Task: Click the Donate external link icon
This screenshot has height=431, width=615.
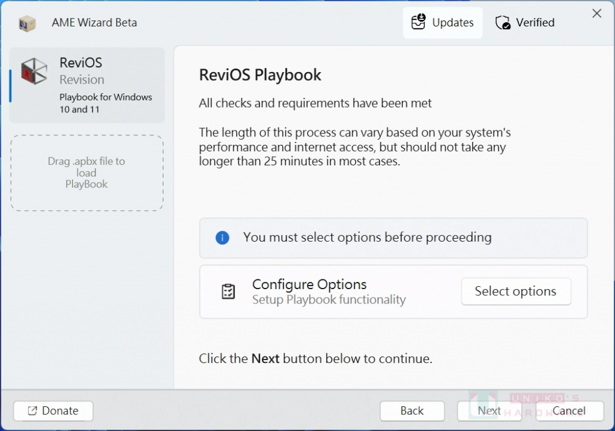Action: [x=32, y=411]
